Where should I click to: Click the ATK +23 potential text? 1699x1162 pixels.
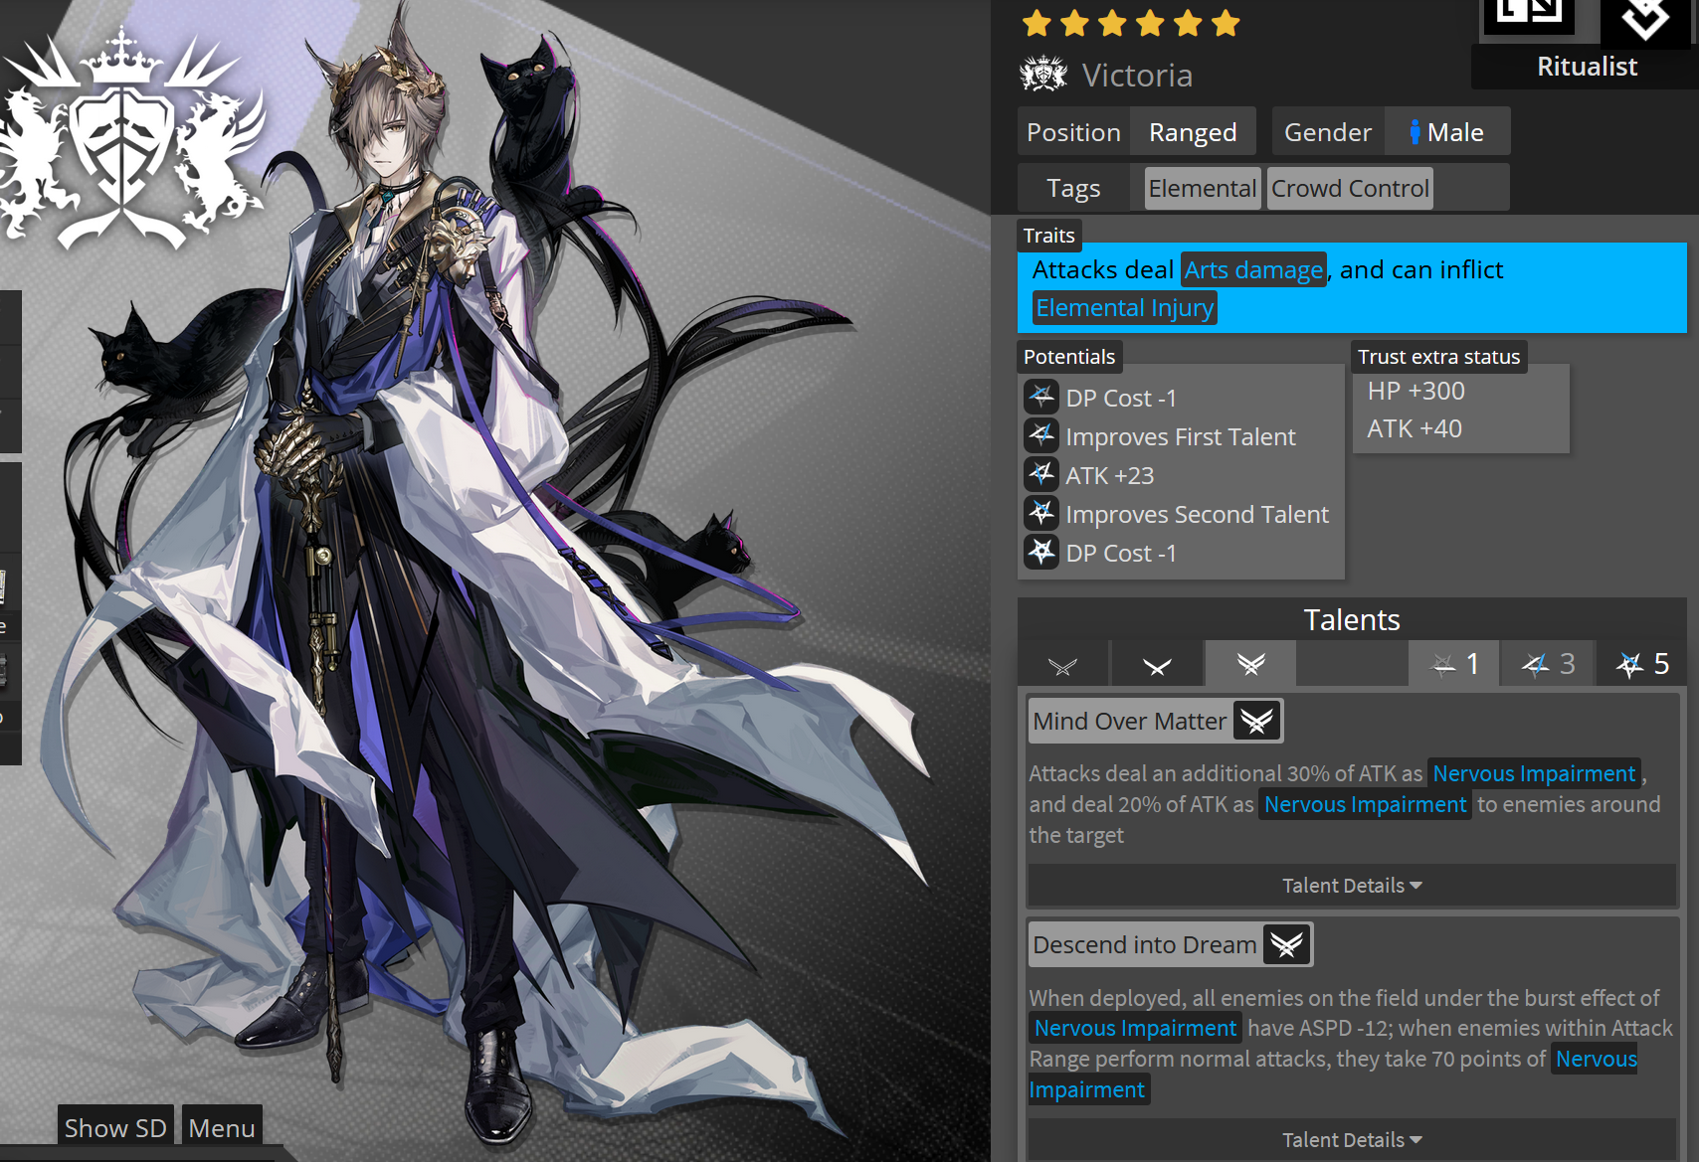pyautogui.click(x=1109, y=476)
